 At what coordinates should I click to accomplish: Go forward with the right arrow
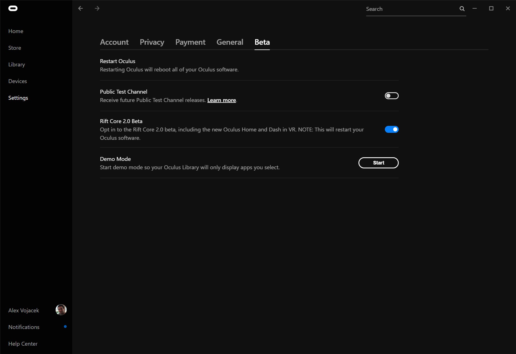[x=97, y=9]
